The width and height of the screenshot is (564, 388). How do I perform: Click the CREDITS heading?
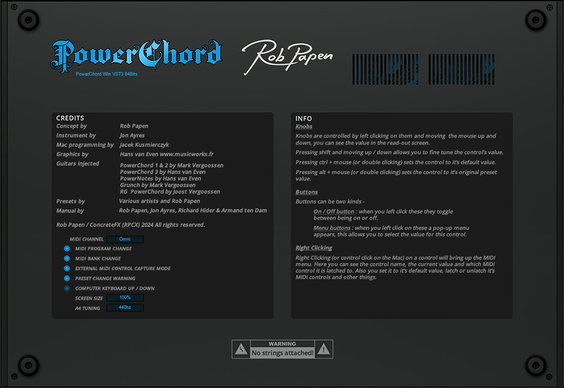tap(70, 118)
